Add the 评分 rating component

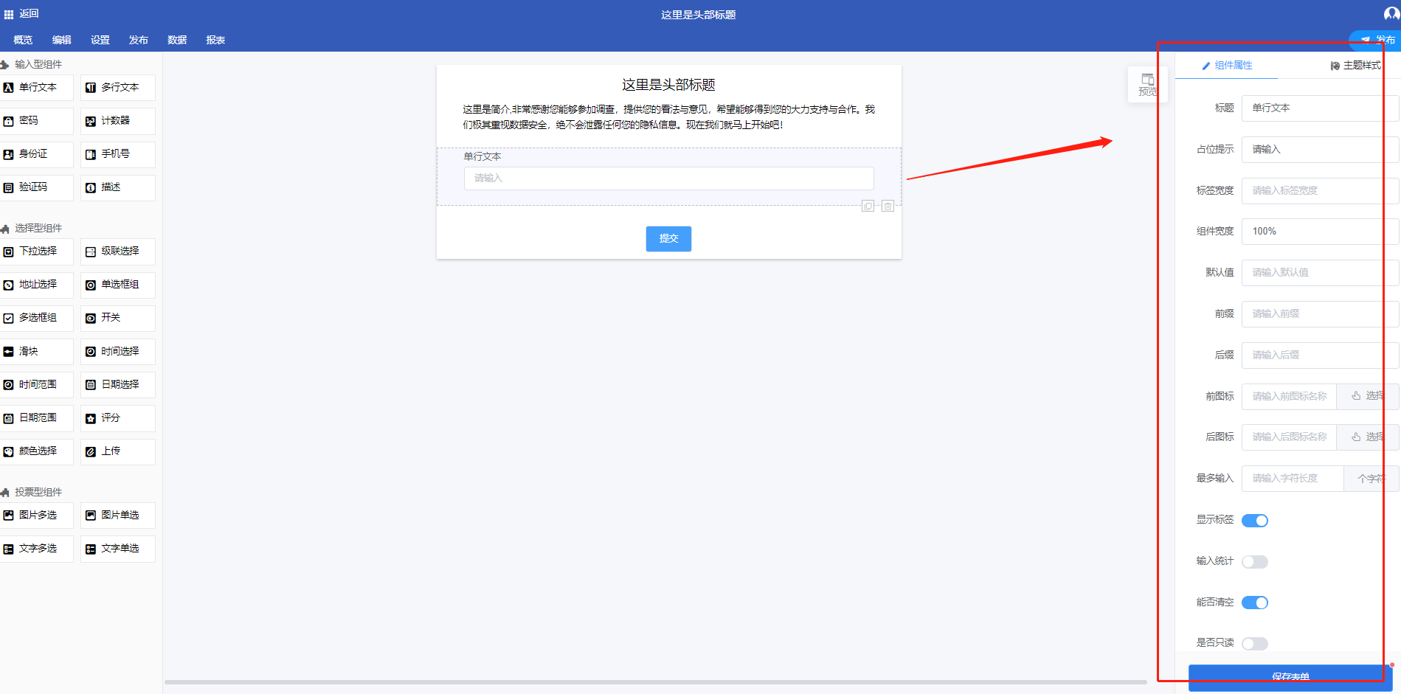(118, 418)
